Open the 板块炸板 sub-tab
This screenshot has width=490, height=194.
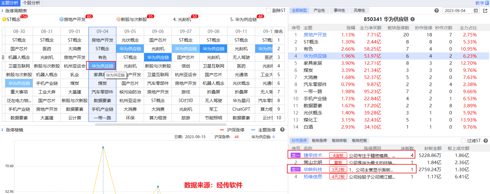coord(339,141)
